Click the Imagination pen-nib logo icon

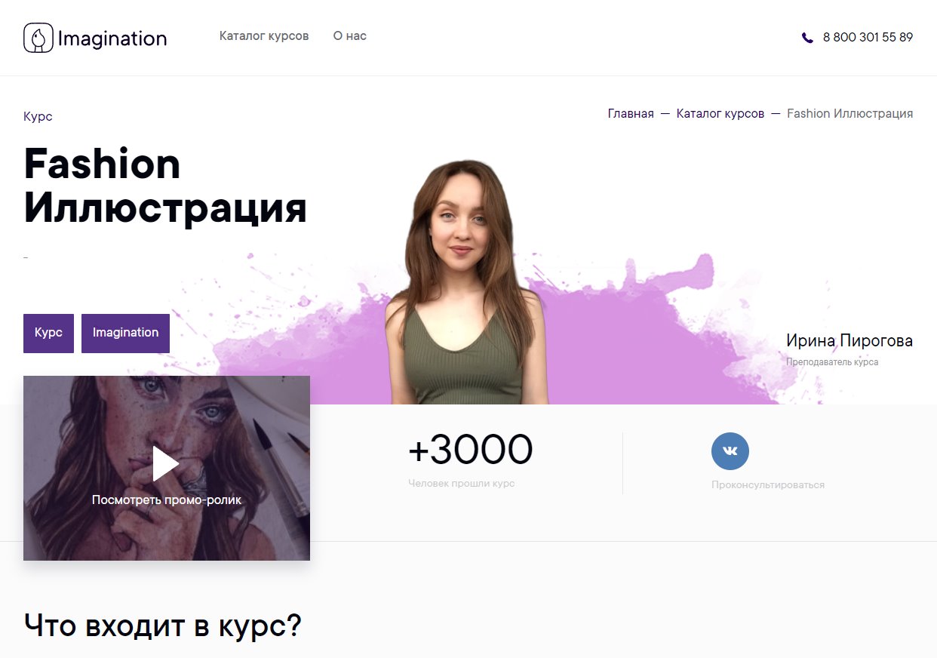point(38,38)
